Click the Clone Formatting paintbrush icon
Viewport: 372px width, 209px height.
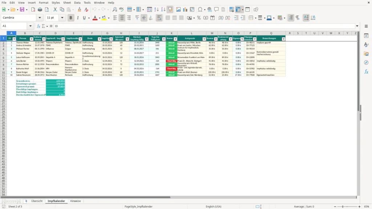click(80, 9)
